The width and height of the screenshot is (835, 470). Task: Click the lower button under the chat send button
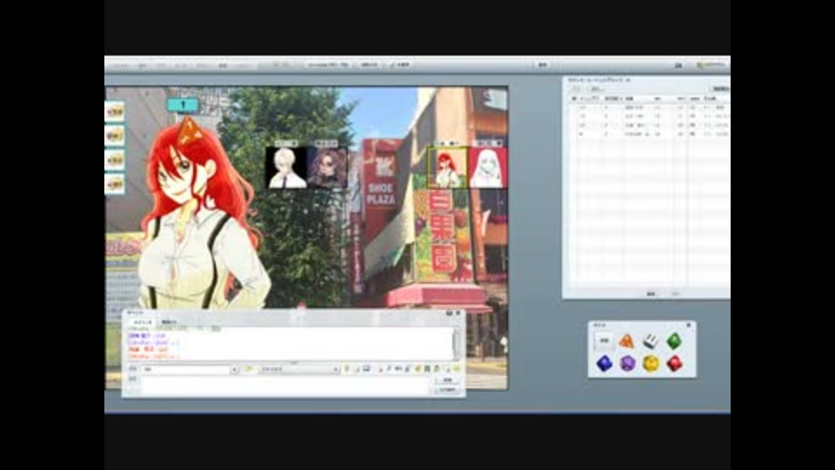[447, 390]
